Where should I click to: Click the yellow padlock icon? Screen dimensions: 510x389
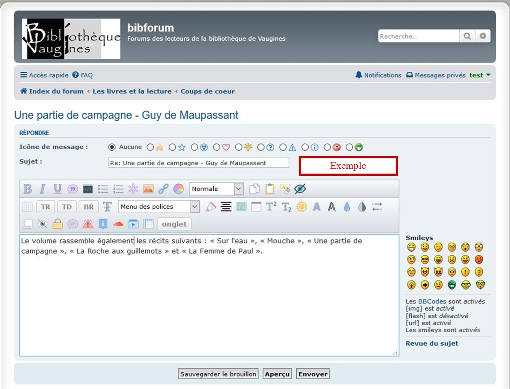(58, 224)
